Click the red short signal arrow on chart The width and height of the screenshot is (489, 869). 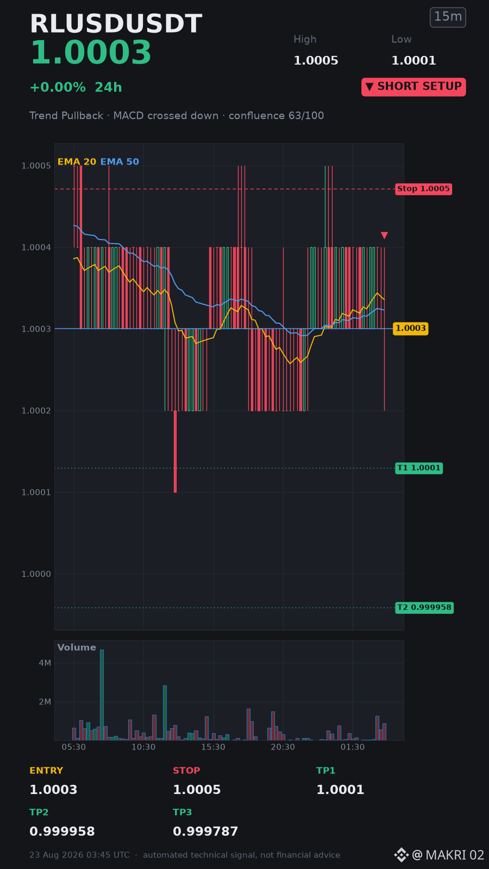point(384,235)
